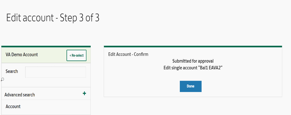
Task: Click the magnifier search icon
Action: coord(2,80)
